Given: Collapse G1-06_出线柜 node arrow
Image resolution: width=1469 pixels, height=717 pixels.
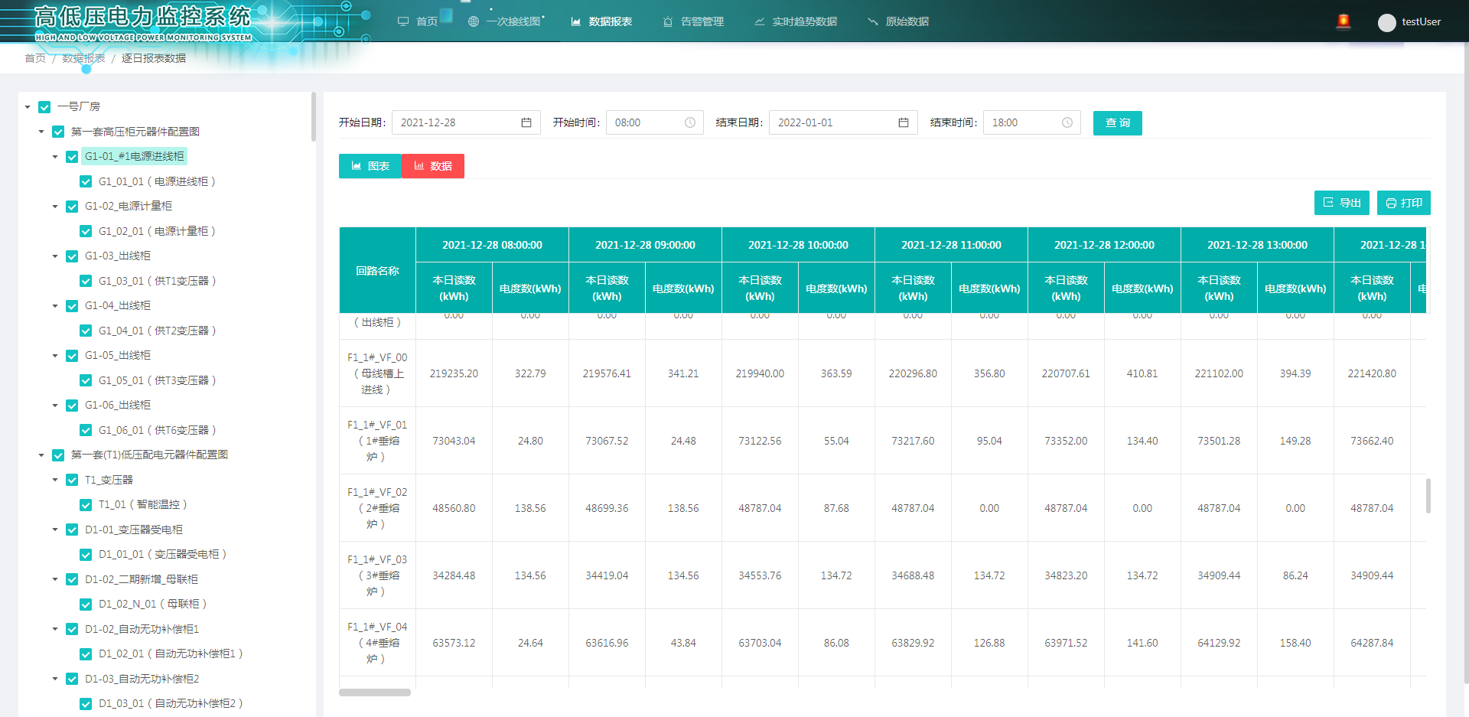Looking at the screenshot, I should pos(55,406).
